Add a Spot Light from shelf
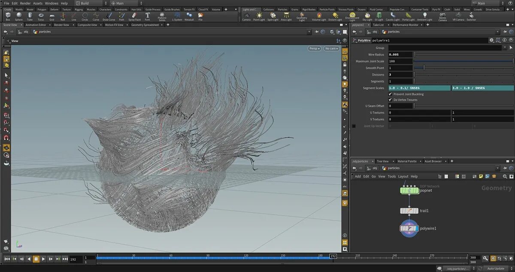The image size is (515, 272). click(x=273, y=16)
